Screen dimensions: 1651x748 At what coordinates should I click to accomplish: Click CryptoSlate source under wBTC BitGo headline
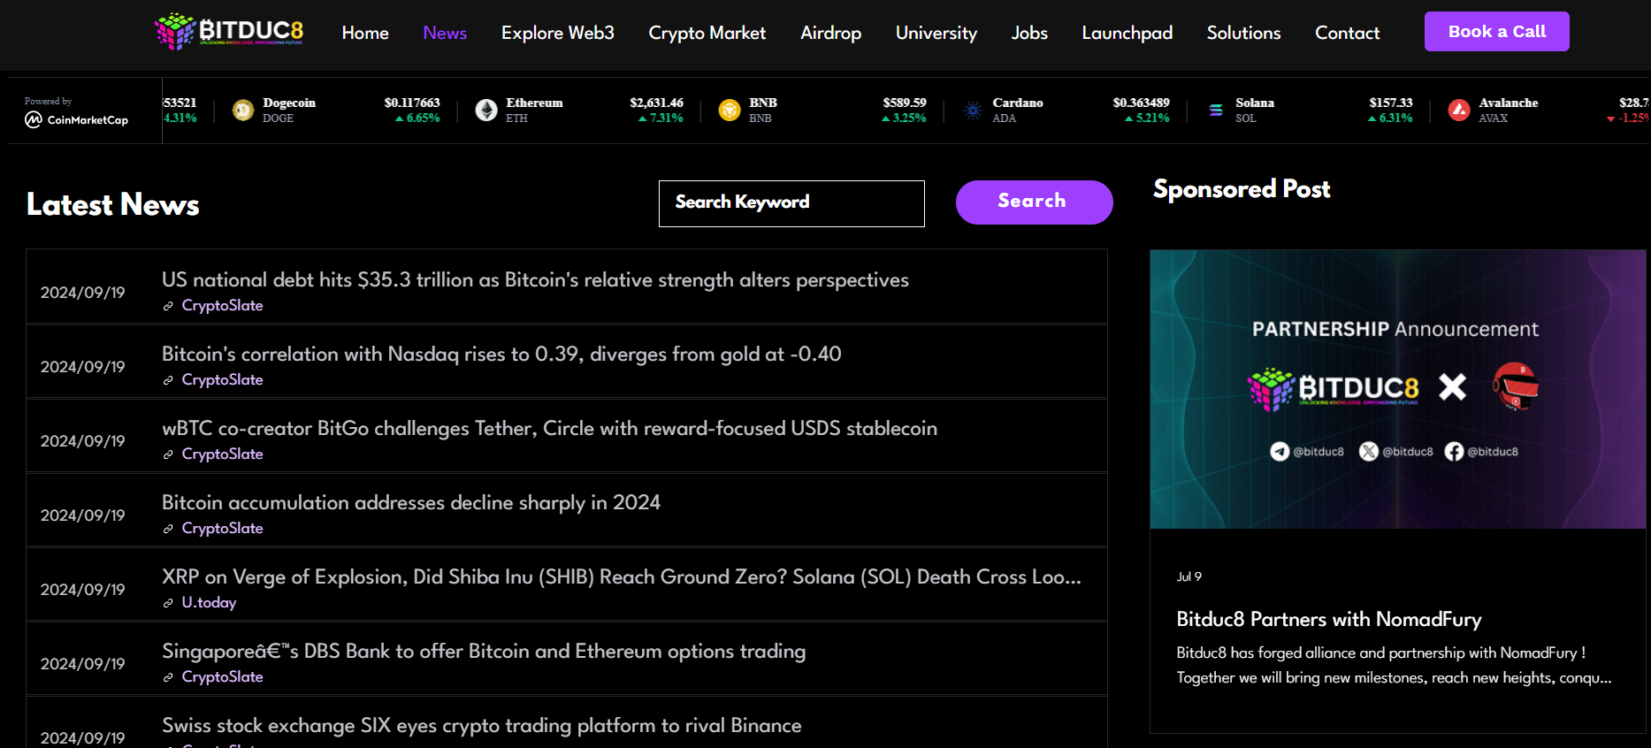222,454
